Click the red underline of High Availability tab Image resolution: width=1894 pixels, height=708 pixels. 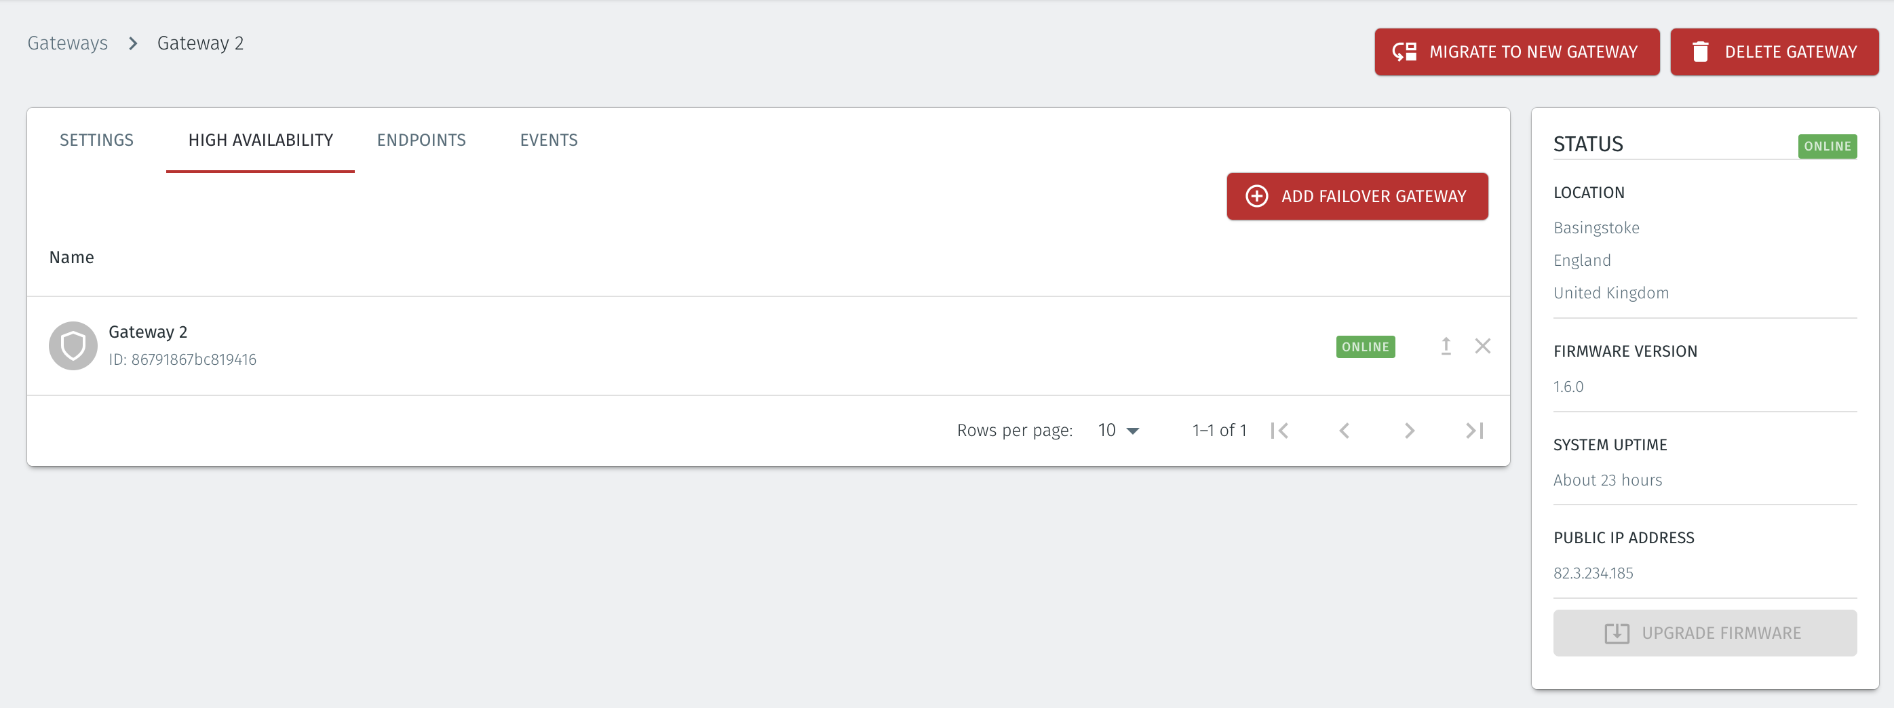[260, 169]
